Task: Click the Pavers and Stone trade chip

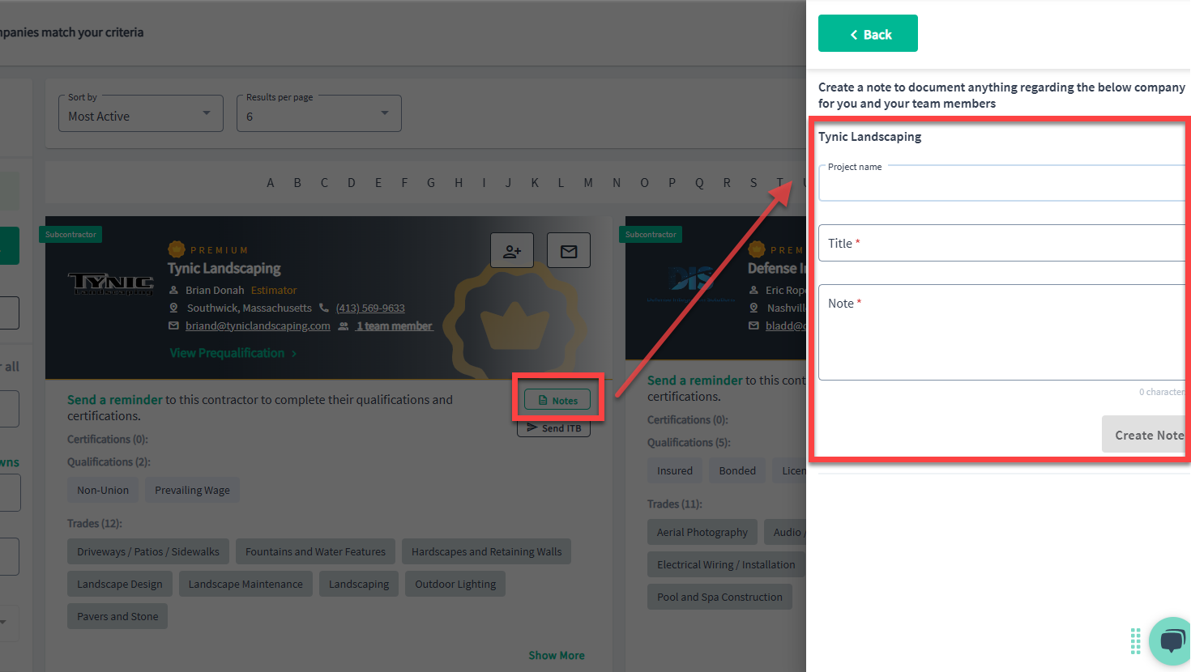Action: point(117,616)
